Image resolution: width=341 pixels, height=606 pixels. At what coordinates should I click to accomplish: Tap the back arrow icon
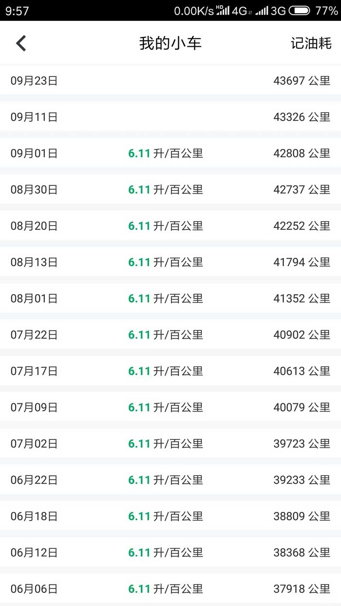coord(21,43)
